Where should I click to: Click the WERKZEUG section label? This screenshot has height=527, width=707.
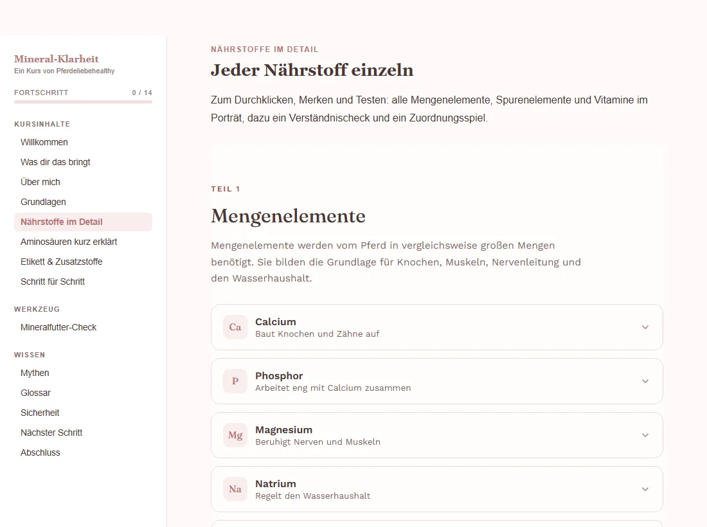coord(37,309)
